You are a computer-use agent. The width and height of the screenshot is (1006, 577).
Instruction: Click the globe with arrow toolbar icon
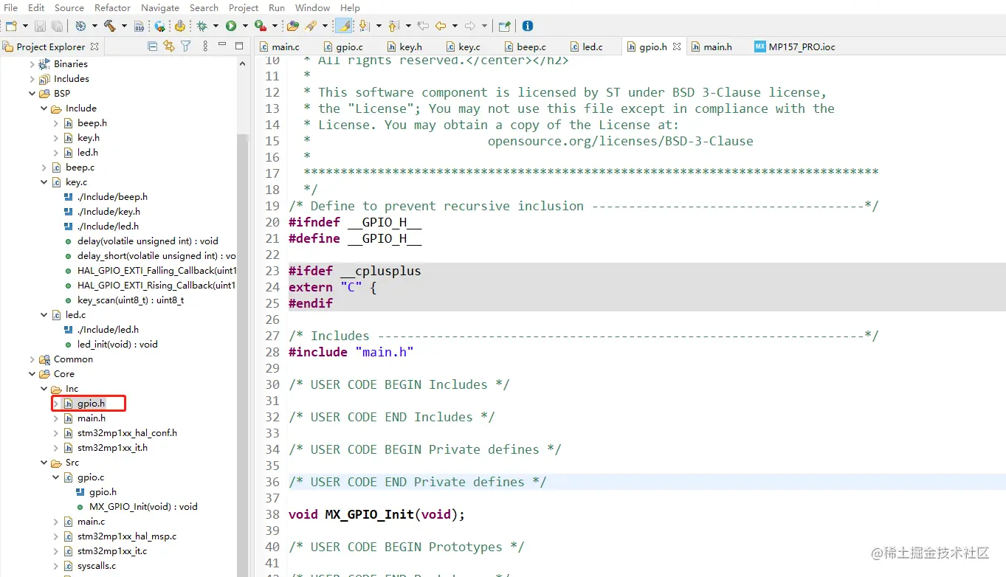point(159,26)
